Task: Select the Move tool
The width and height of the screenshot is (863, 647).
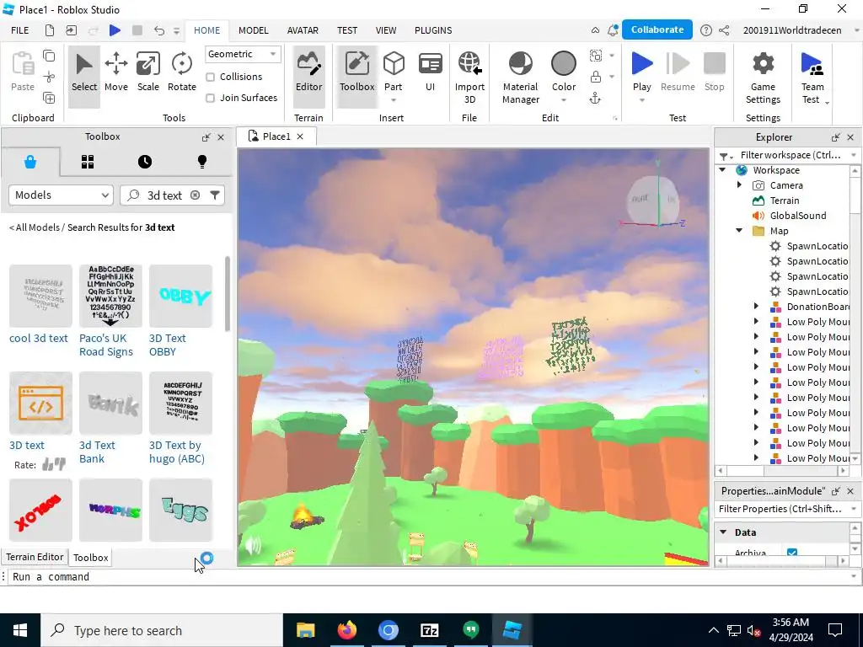Action: 116,72
